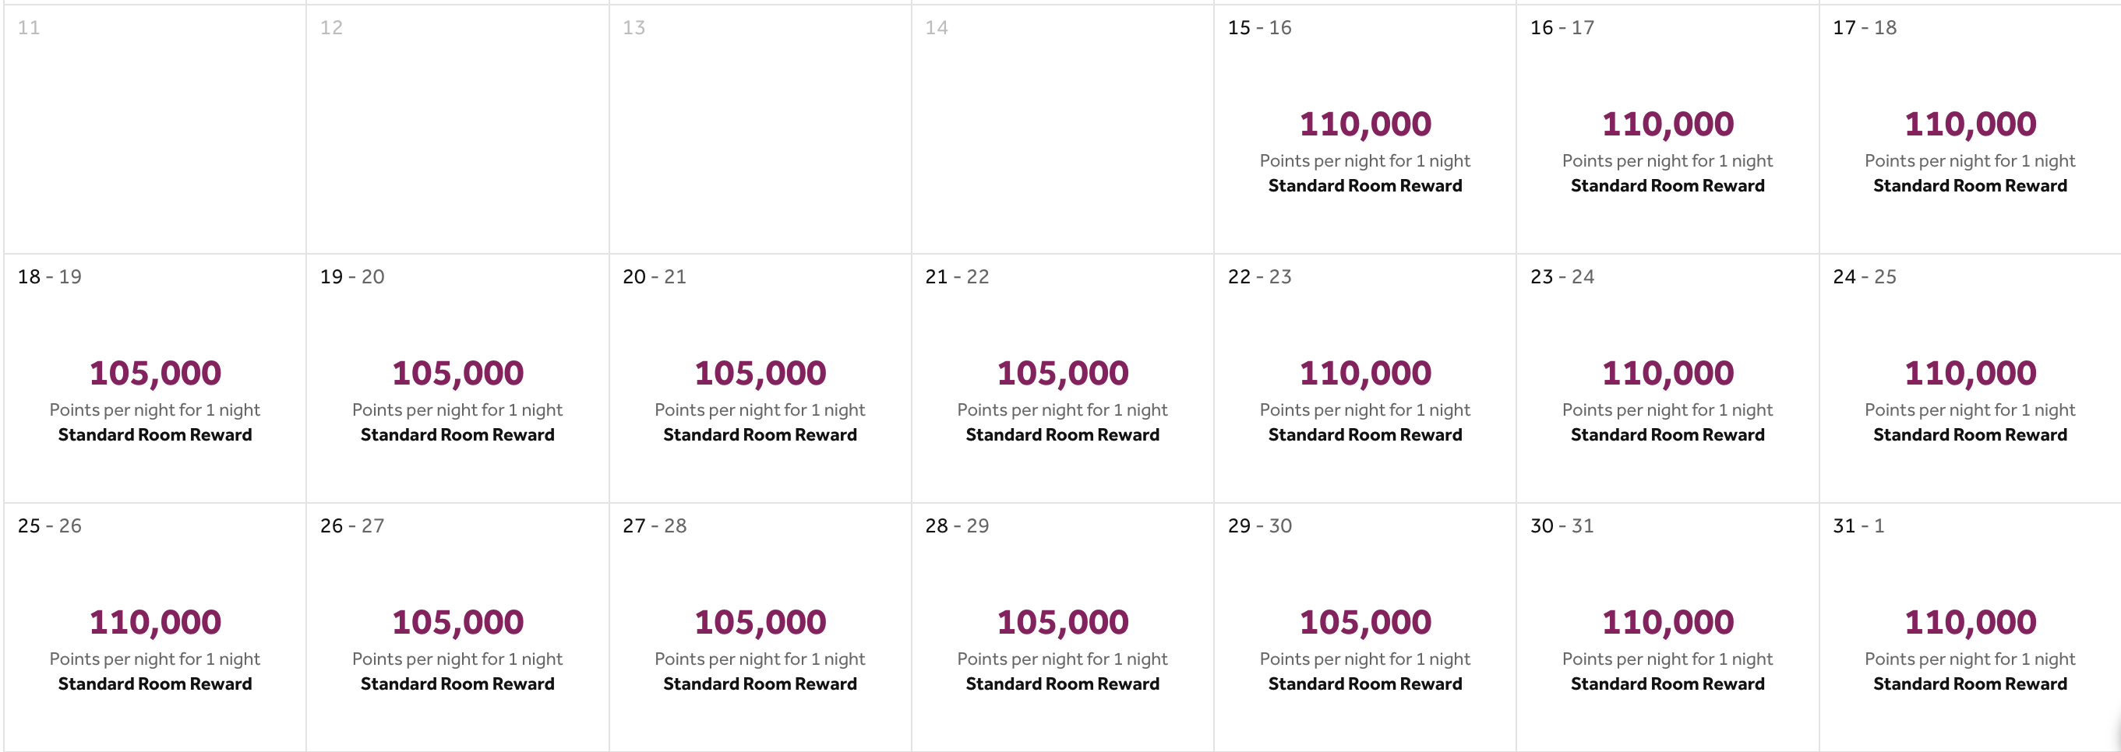Screen dimensions: 2121x752
Task: Choose the 24 - 25 Standard Room Reward
Action: pyautogui.click(x=1970, y=435)
